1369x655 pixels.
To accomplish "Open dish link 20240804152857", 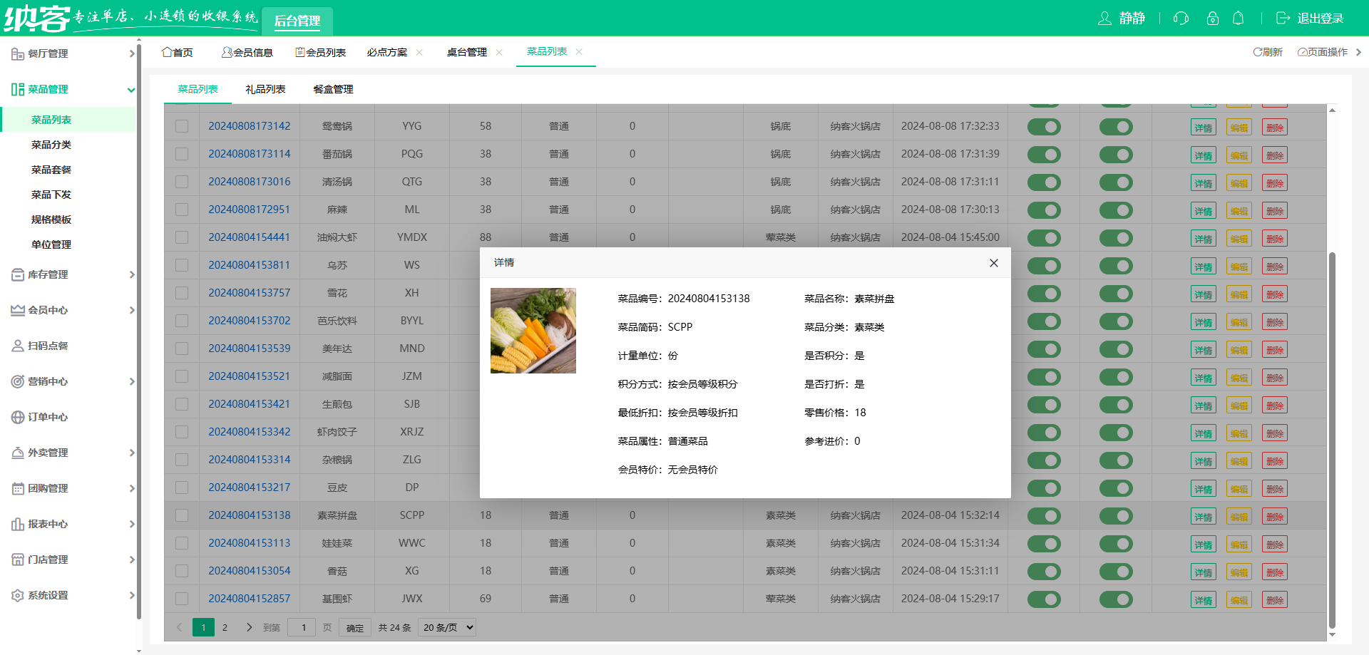I will click(249, 599).
